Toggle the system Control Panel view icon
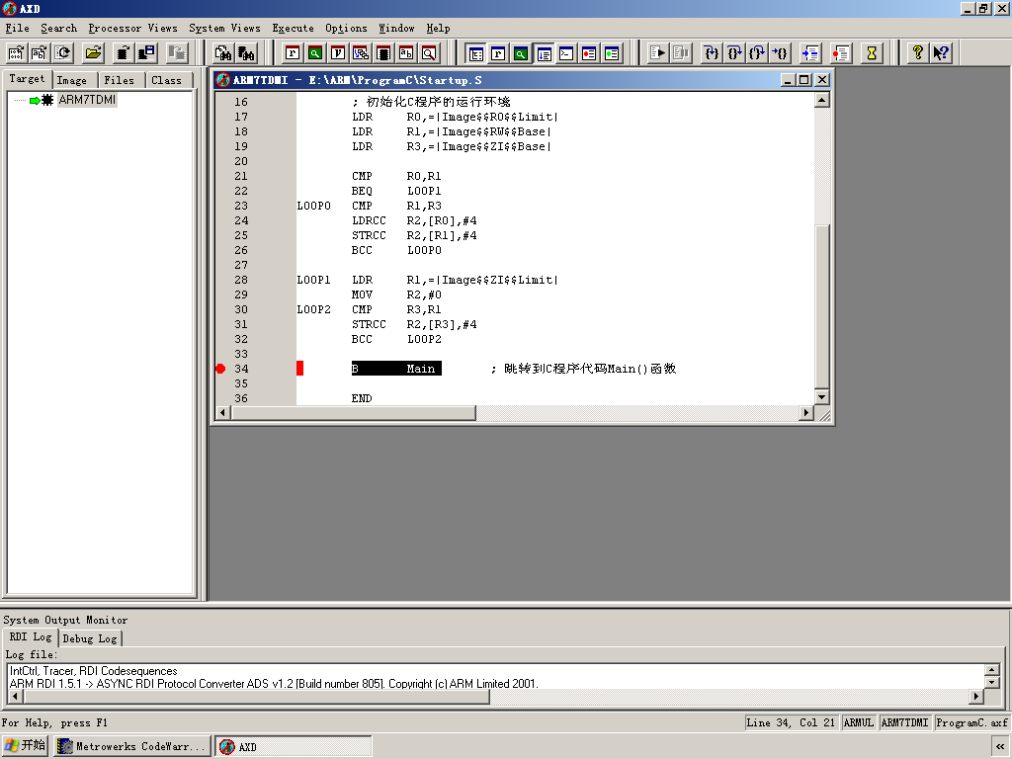Viewport: 1012px width, 759px height. pyautogui.click(x=475, y=53)
